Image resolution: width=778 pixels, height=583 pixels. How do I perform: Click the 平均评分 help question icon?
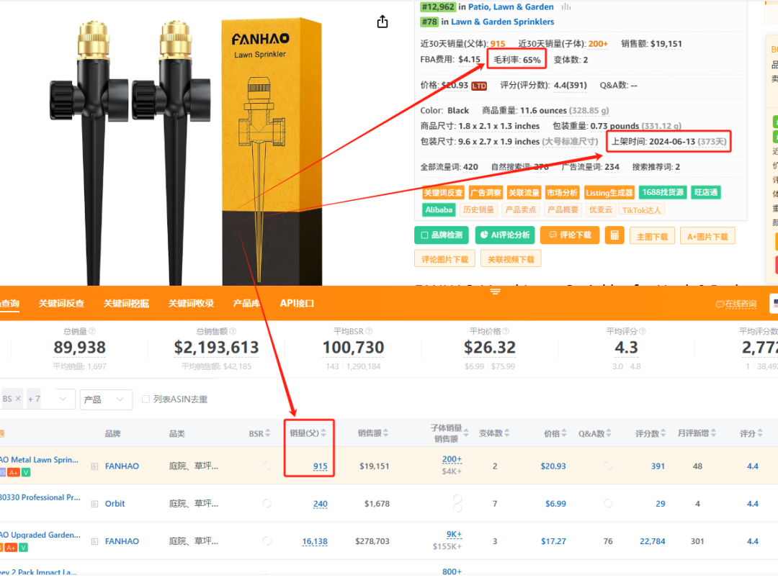coord(642,331)
